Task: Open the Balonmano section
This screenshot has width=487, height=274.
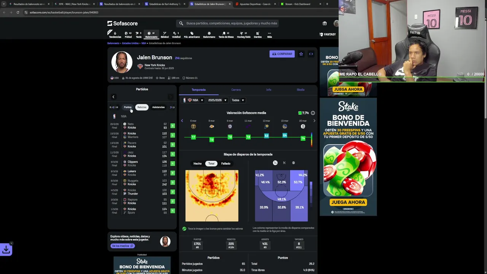Action: [209, 35]
